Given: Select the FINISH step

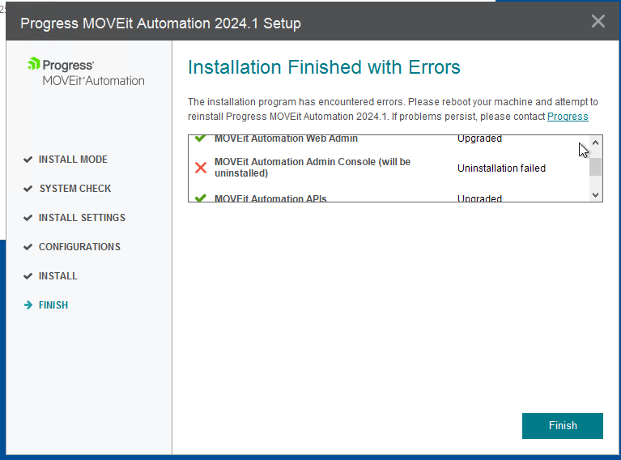Looking at the screenshot, I should click(x=53, y=305).
